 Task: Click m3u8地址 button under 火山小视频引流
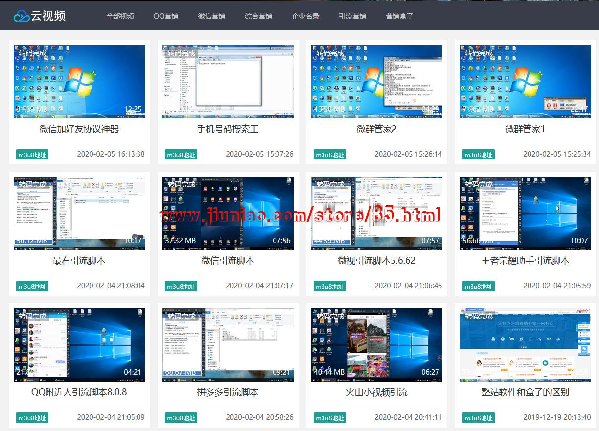click(x=330, y=418)
